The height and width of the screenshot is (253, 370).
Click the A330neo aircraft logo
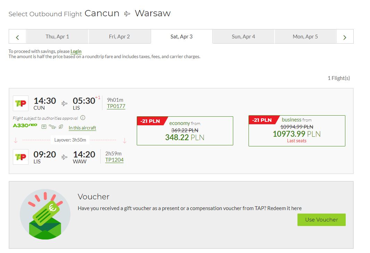click(x=25, y=125)
